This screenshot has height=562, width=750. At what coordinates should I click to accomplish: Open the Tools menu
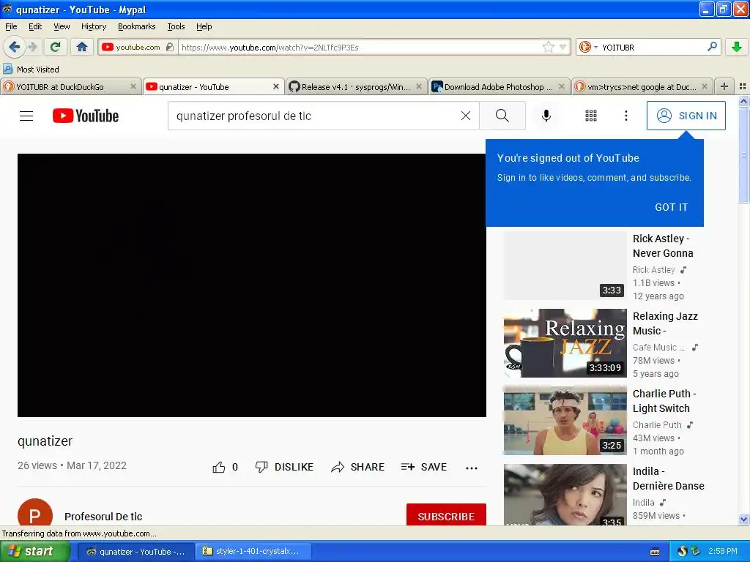176,26
